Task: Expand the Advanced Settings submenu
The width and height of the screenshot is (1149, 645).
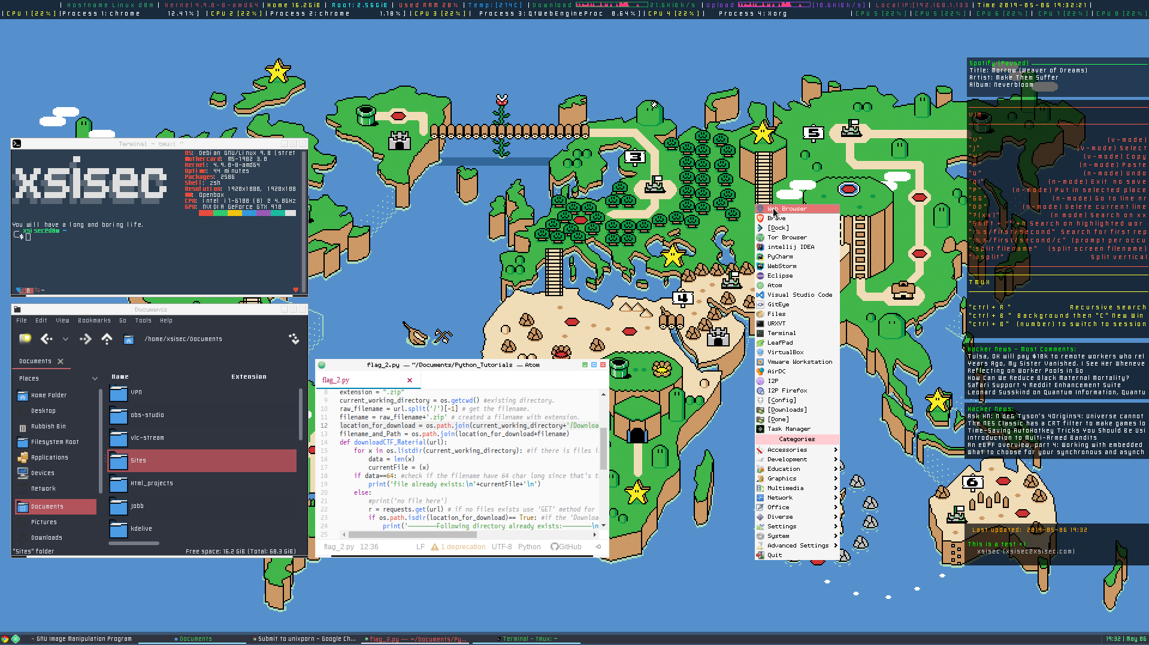Action: pyautogui.click(x=797, y=546)
